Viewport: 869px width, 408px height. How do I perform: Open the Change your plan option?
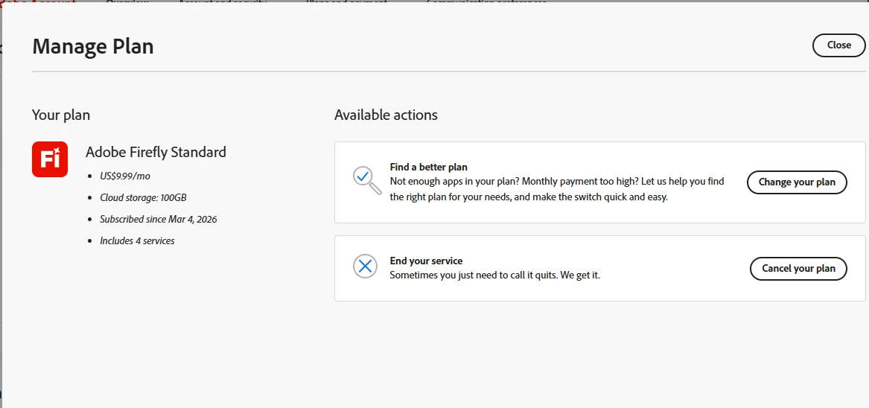(797, 182)
